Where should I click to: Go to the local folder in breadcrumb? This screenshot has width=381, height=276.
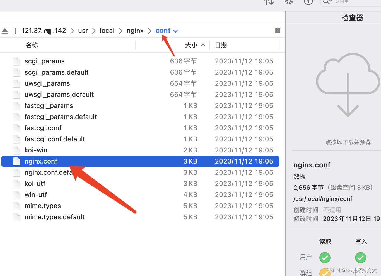pyautogui.click(x=107, y=31)
